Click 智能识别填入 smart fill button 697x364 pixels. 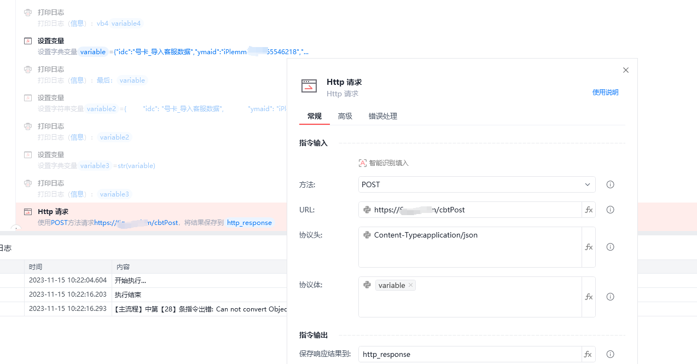(x=384, y=163)
